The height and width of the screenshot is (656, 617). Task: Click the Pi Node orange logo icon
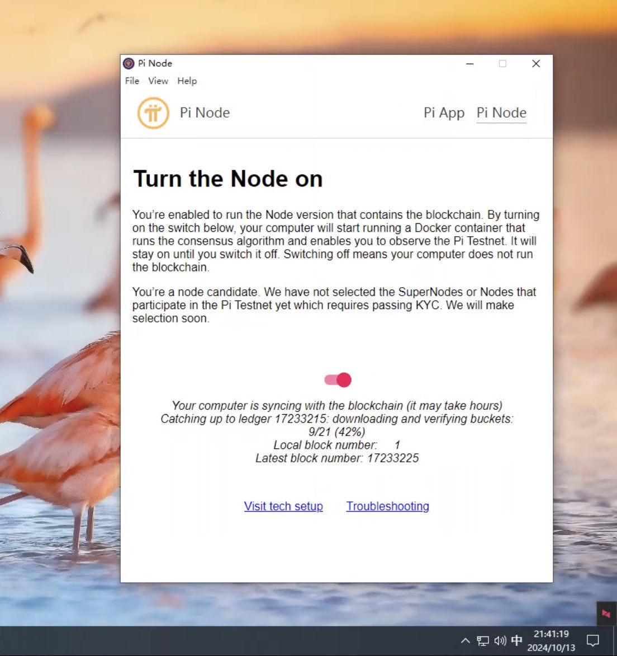click(153, 113)
